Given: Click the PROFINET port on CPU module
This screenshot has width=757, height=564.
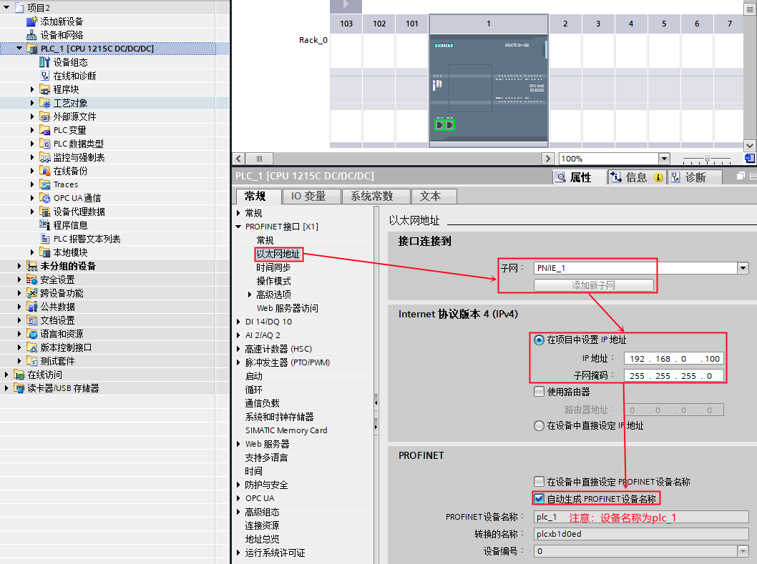Looking at the screenshot, I should pos(444,125).
